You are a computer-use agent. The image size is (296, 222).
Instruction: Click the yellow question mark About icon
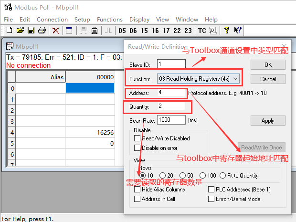click(226, 30)
